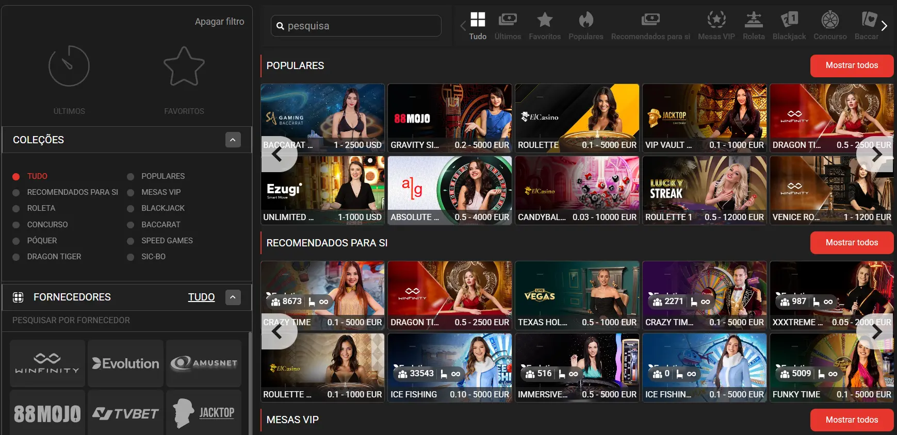The height and width of the screenshot is (435, 897).
Task: Switch to the Recomendados para si tab
Action: tap(650, 26)
